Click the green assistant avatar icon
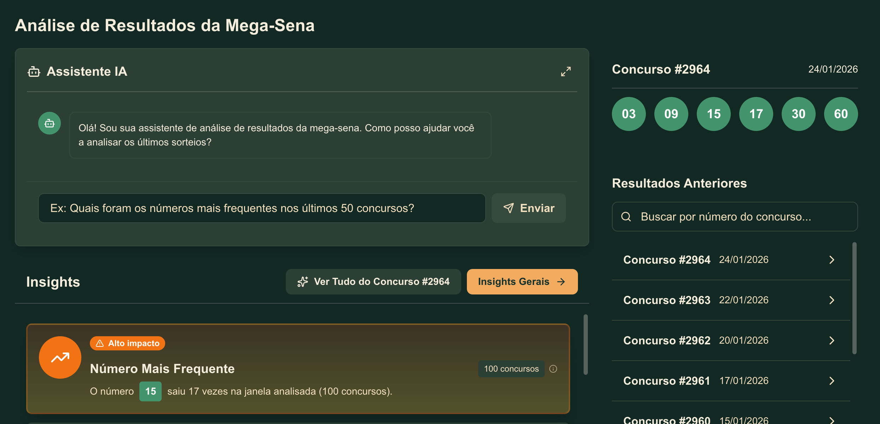 [50, 123]
